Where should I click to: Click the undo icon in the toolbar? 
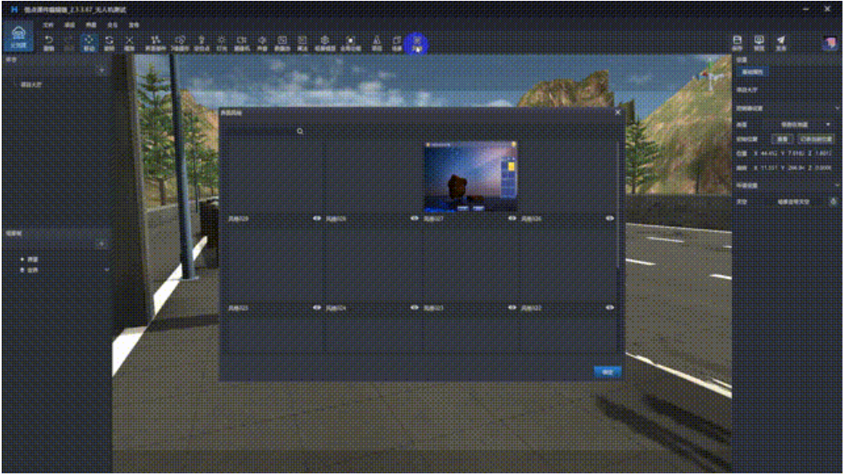(48, 42)
